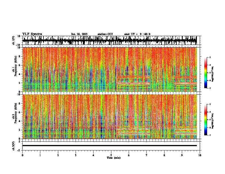
Task: Click the ch.3 flat voltage trace
Action: pyautogui.click(x=109, y=146)
